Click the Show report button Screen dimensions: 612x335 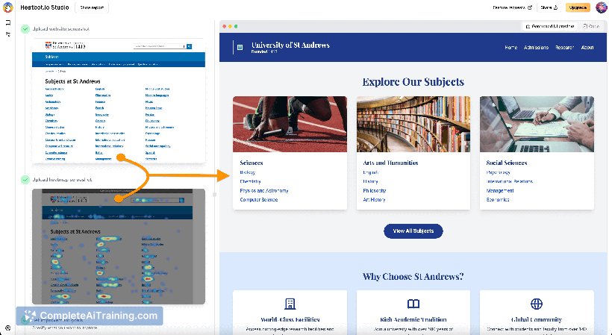(x=92, y=7)
